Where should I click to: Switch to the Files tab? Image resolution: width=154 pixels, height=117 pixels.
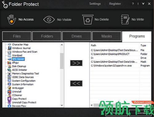17,36
